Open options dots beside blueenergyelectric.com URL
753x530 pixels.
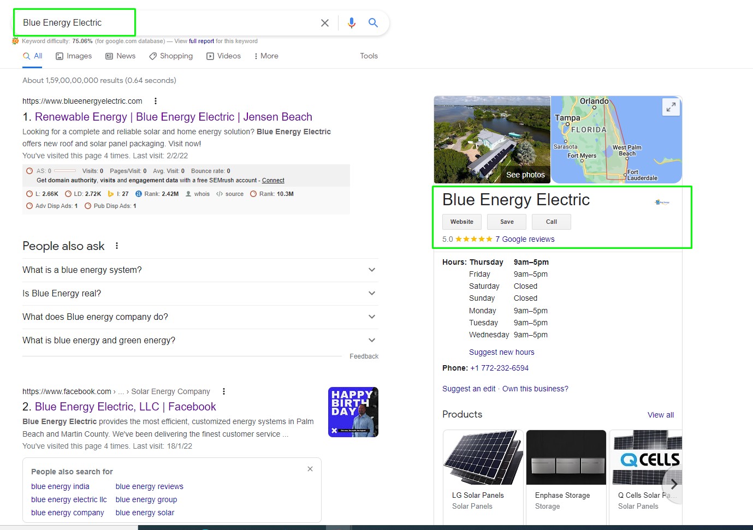click(x=156, y=101)
